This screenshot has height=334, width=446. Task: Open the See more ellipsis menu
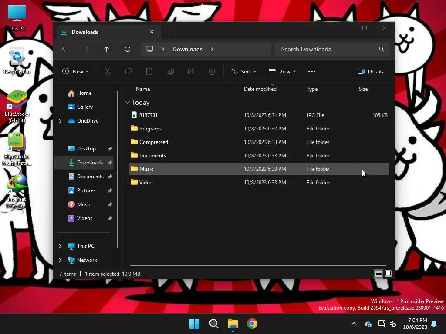(312, 72)
